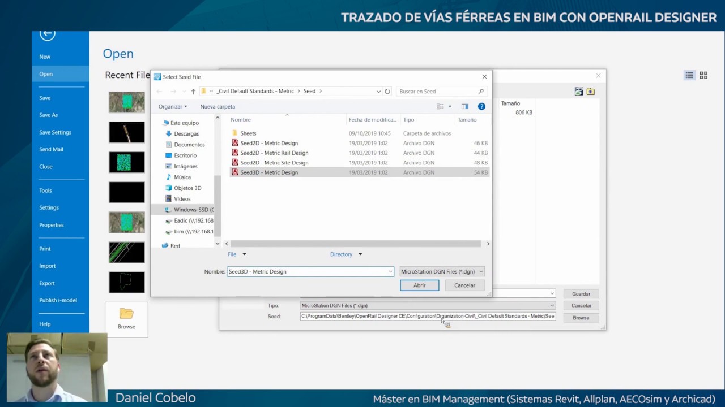Click the horizontal scrollbar in file list

(357, 244)
